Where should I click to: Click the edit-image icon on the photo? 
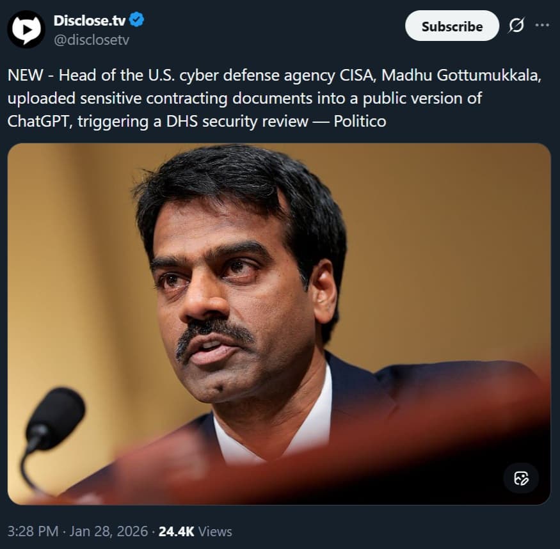pyautogui.click(x=521, y=478)
